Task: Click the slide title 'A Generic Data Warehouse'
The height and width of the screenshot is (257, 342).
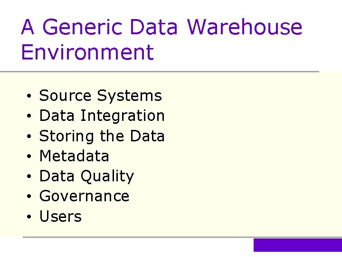Action: (161, 27)
